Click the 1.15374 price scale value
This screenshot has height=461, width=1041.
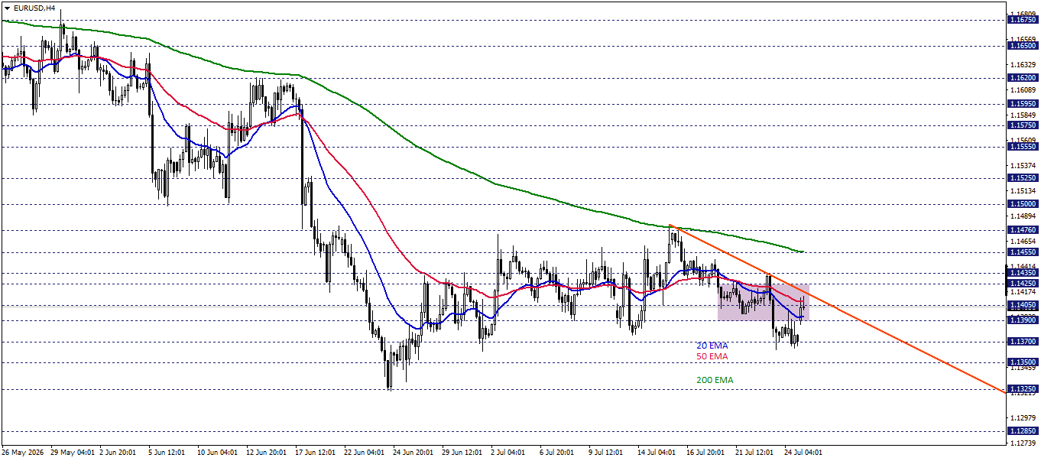coord(1023,165)
